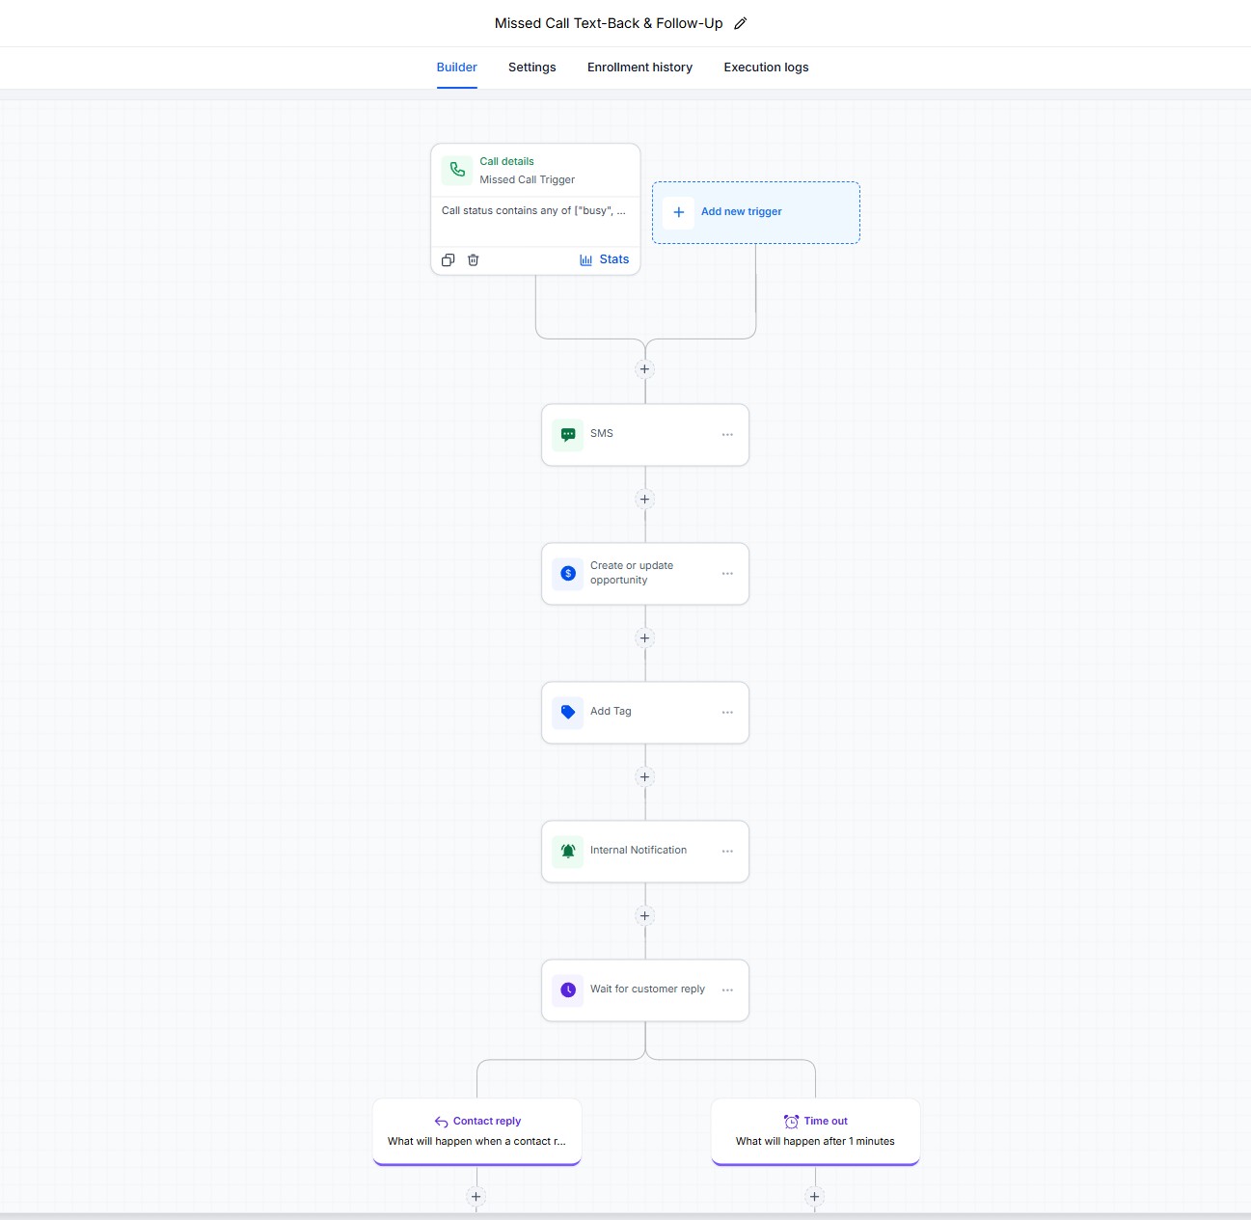Viewport: 1251px width, 1220px height.
Task: Click the "Internal Notification" label
Action: pos(639,851)
